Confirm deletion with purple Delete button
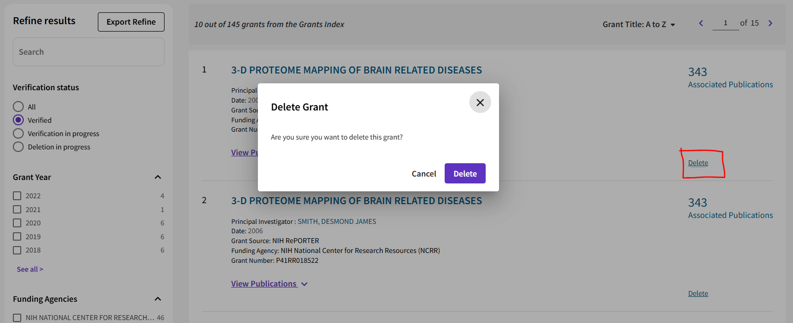 tap(464, 174)
